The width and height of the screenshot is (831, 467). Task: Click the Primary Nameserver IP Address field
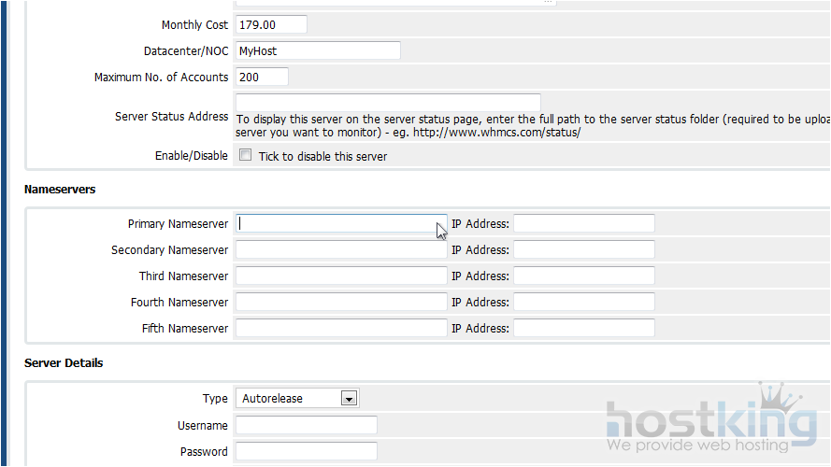[583, 224]
